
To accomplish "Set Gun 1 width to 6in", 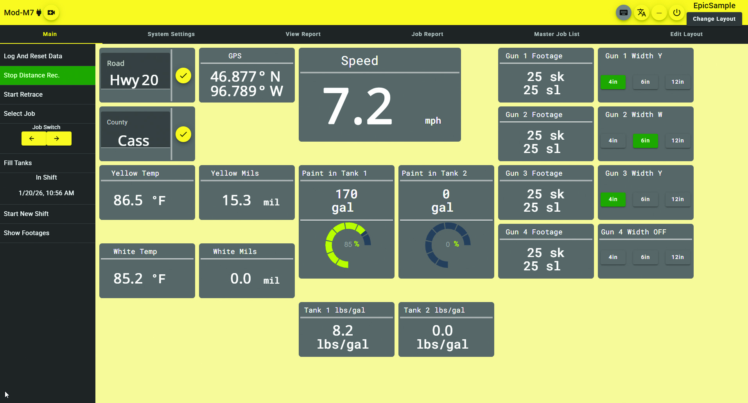I will 645,82.
